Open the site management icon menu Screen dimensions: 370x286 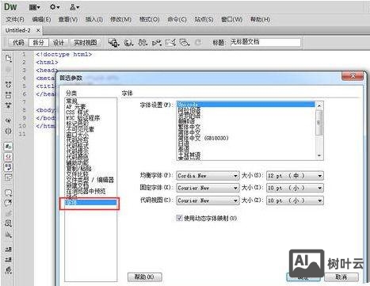(74, 7)
